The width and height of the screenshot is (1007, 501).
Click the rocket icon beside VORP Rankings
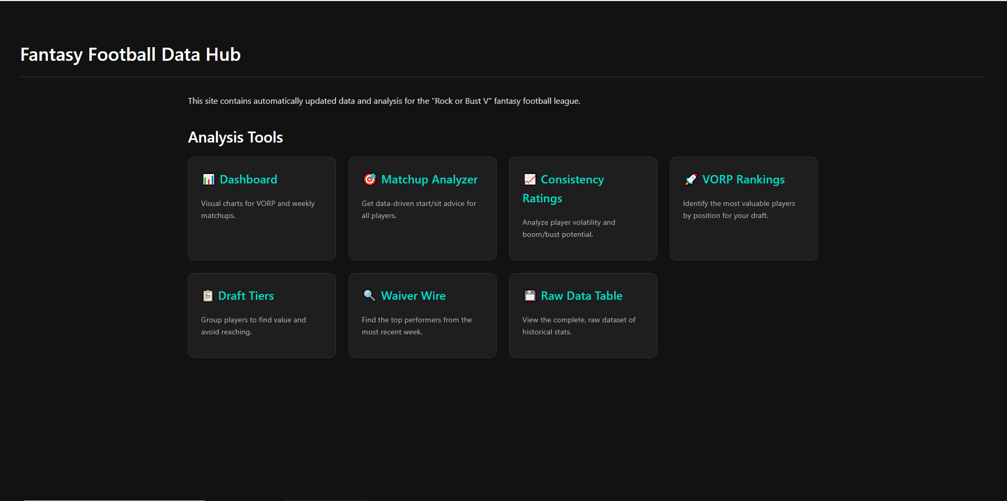click(691, 179)
